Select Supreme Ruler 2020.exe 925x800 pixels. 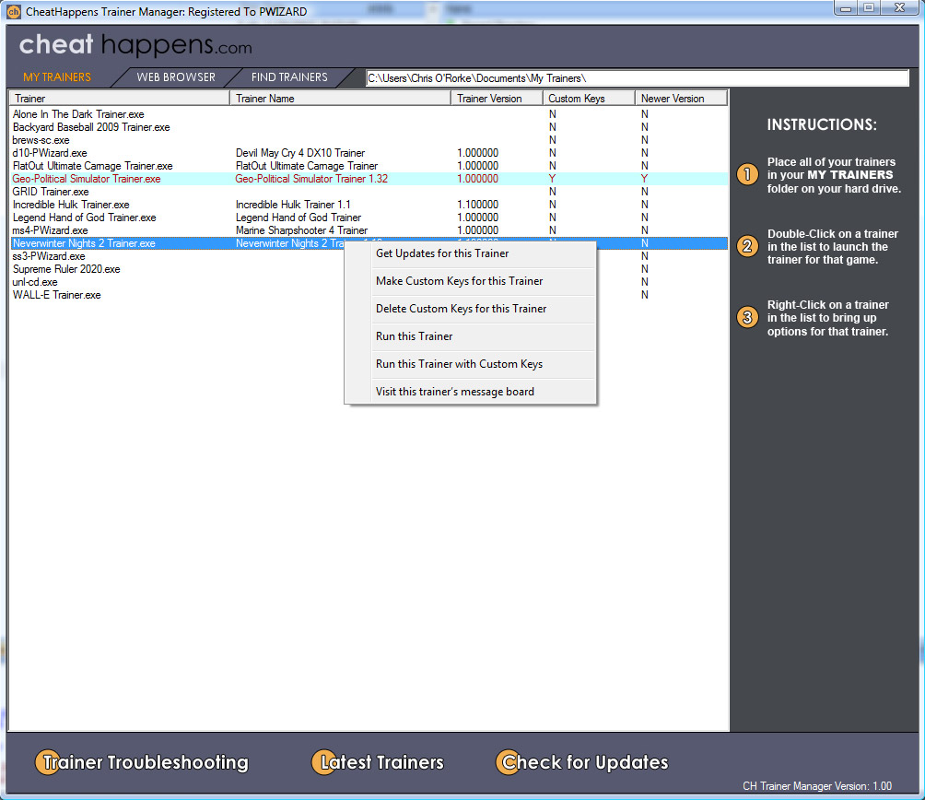click(x=66, y=270)
